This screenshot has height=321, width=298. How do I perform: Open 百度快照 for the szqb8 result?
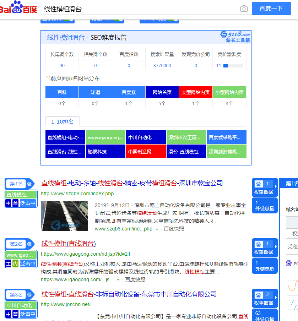click(x=174, y=229)
